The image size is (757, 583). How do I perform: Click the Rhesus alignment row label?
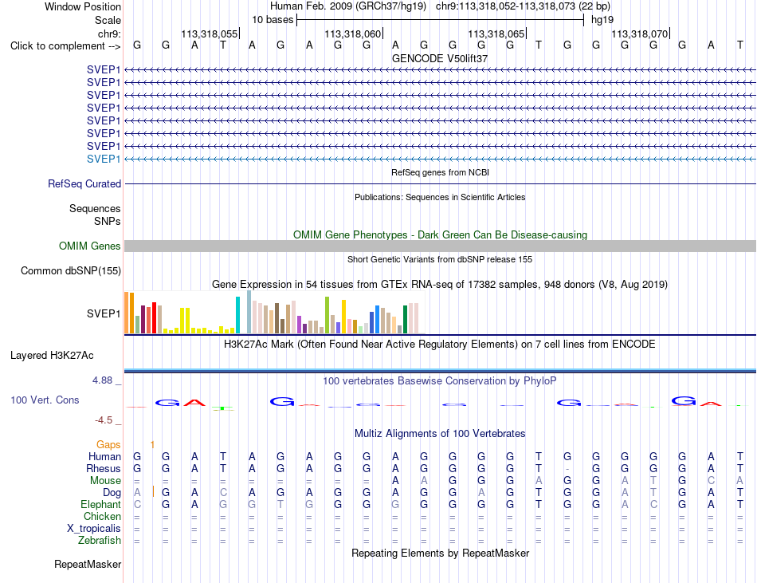tap(104, 469)
